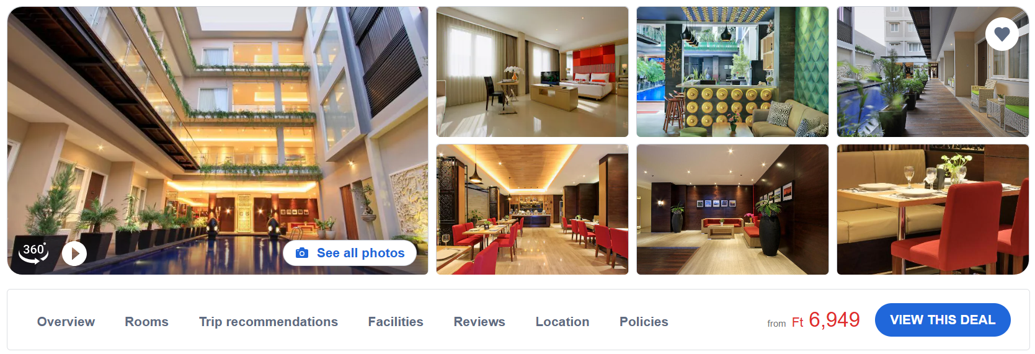The image size is (1035, 354).
Task: Play the hotel video tour
Action: (74, 254)
